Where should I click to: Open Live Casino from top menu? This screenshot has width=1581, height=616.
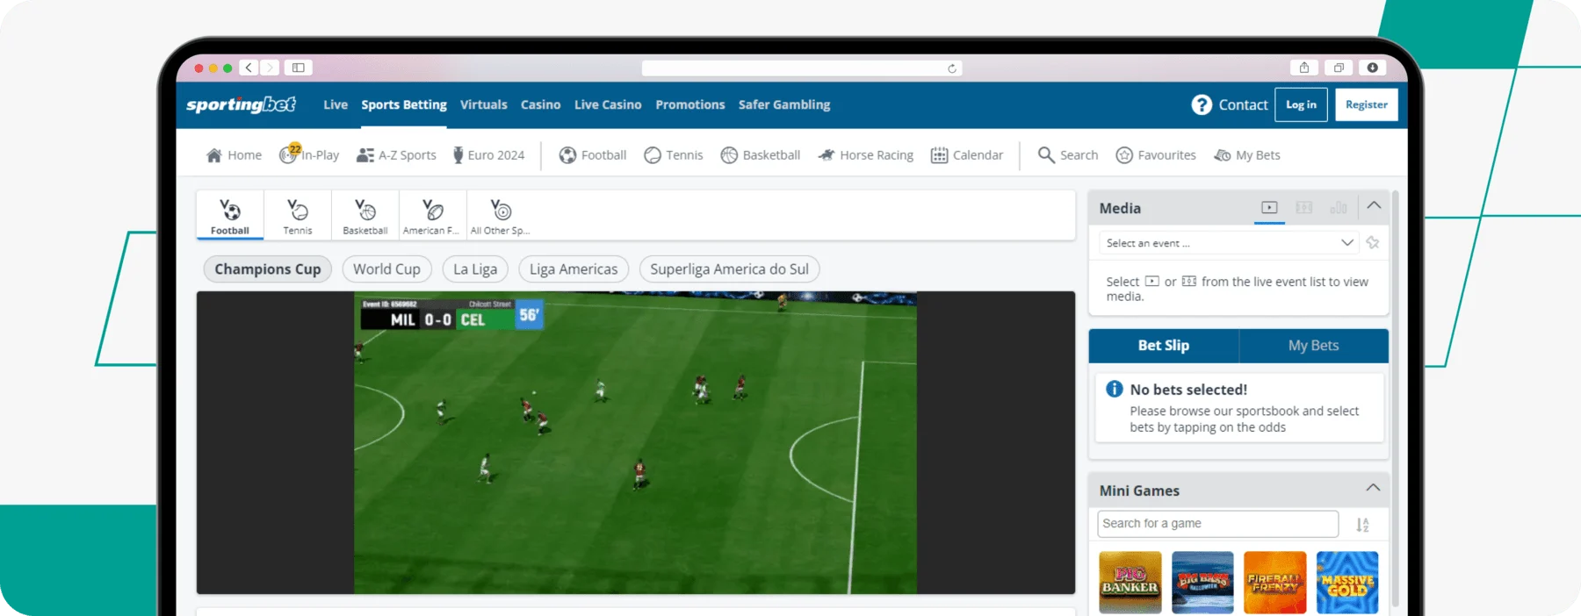pos(608,104)
